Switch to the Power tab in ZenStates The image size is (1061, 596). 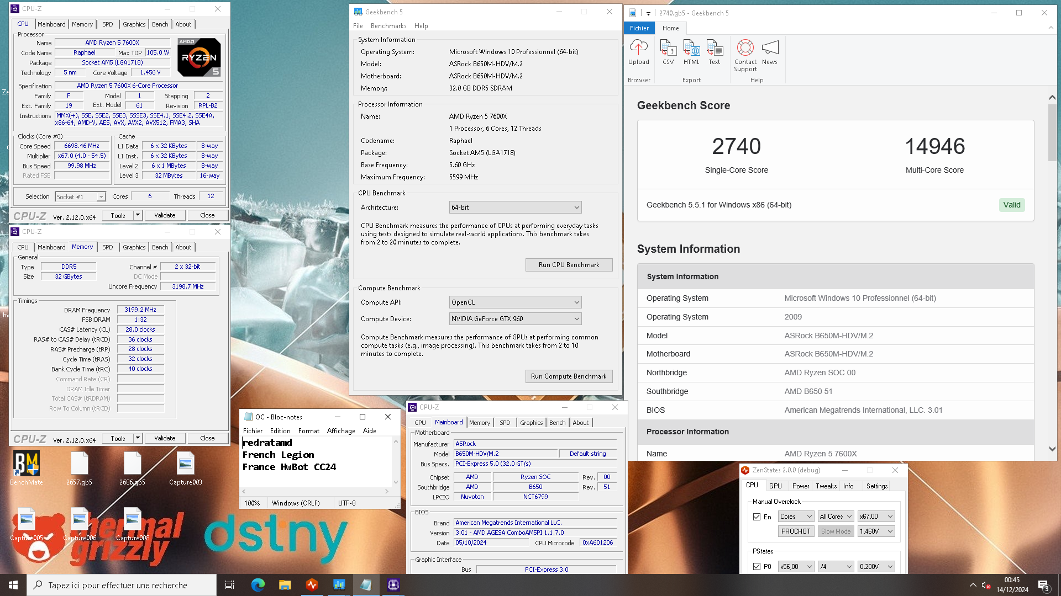(x=801, y=486)
